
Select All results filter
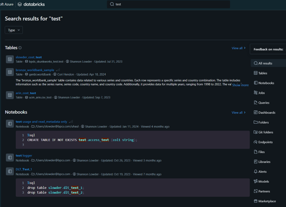coord(268,63)
